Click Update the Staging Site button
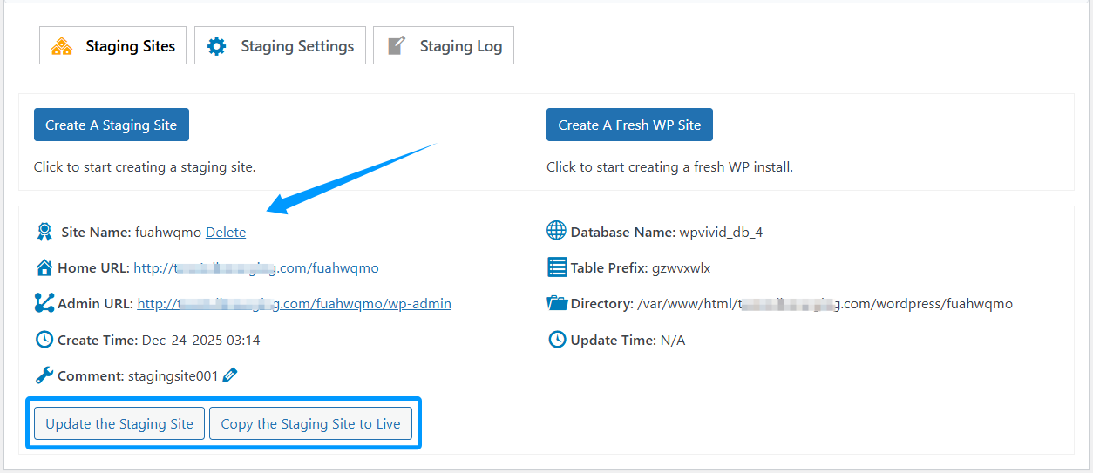 (x=119, y=424)
